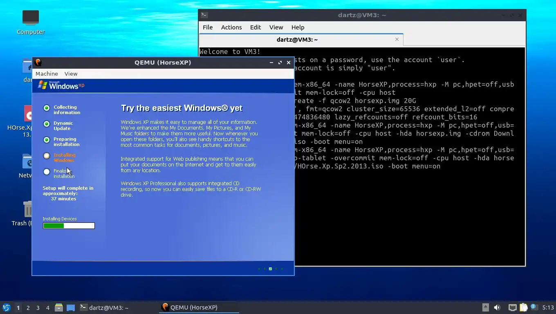Click the Collecting information step indicator
The width and height of the screenshot is (556, 314).
47,108
